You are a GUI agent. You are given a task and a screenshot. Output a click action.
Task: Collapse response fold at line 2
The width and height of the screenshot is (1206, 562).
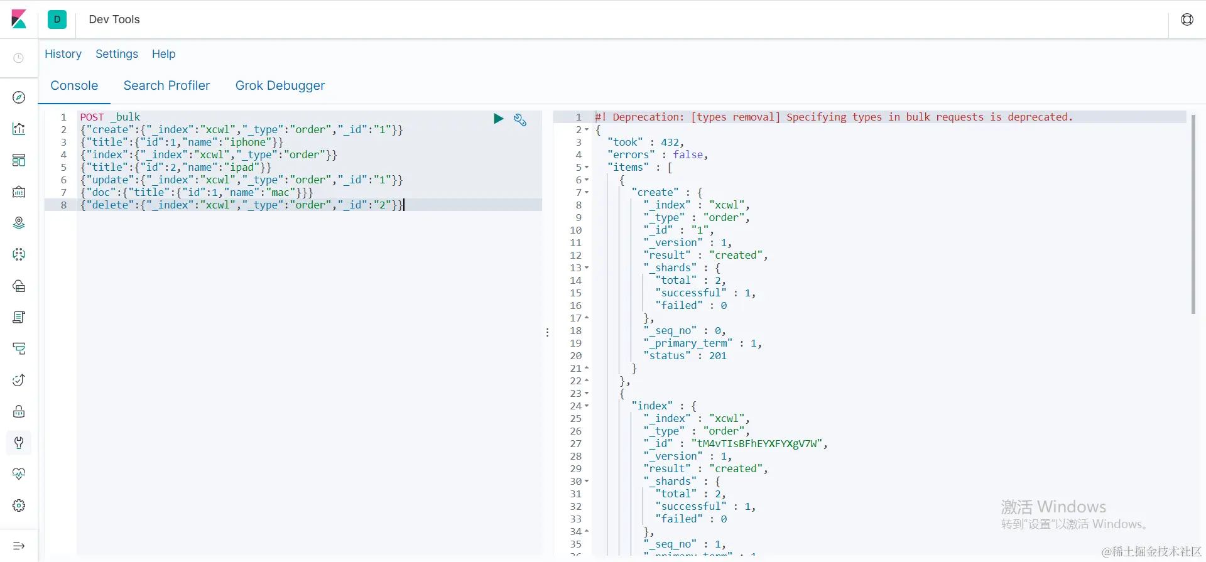587,130
